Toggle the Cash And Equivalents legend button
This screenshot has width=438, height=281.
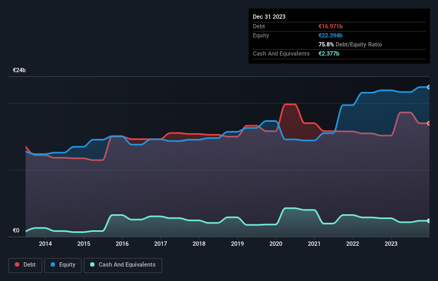click(x=123, y=265)
